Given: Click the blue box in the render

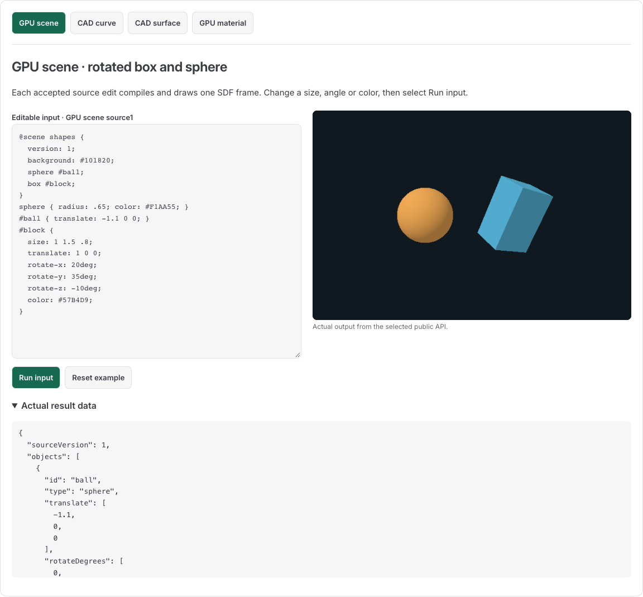Looking at the screenshot, I should [515, 214].
